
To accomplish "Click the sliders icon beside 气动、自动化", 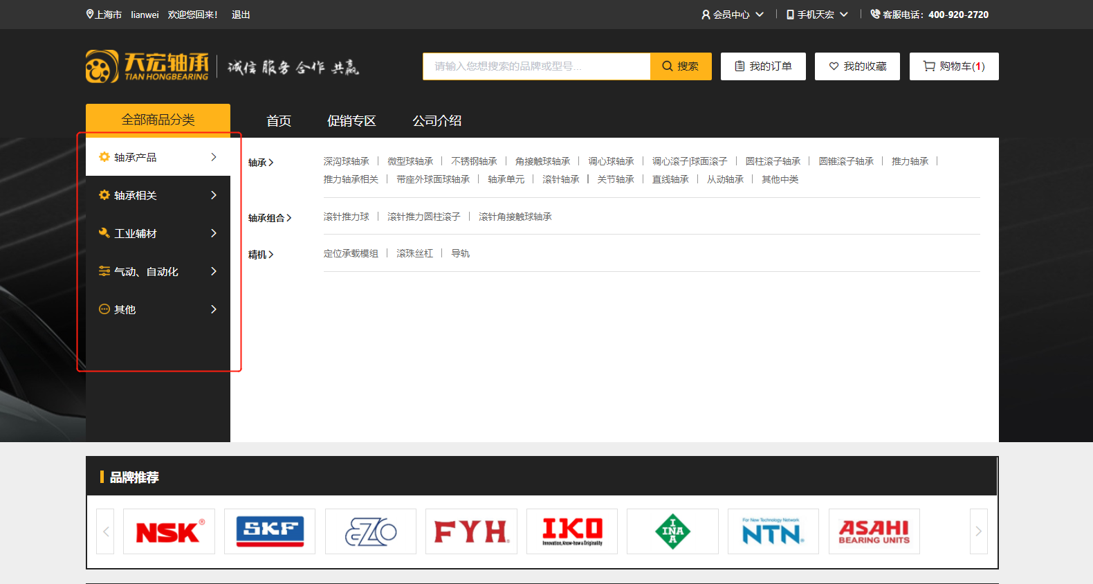I will [104, 271].
